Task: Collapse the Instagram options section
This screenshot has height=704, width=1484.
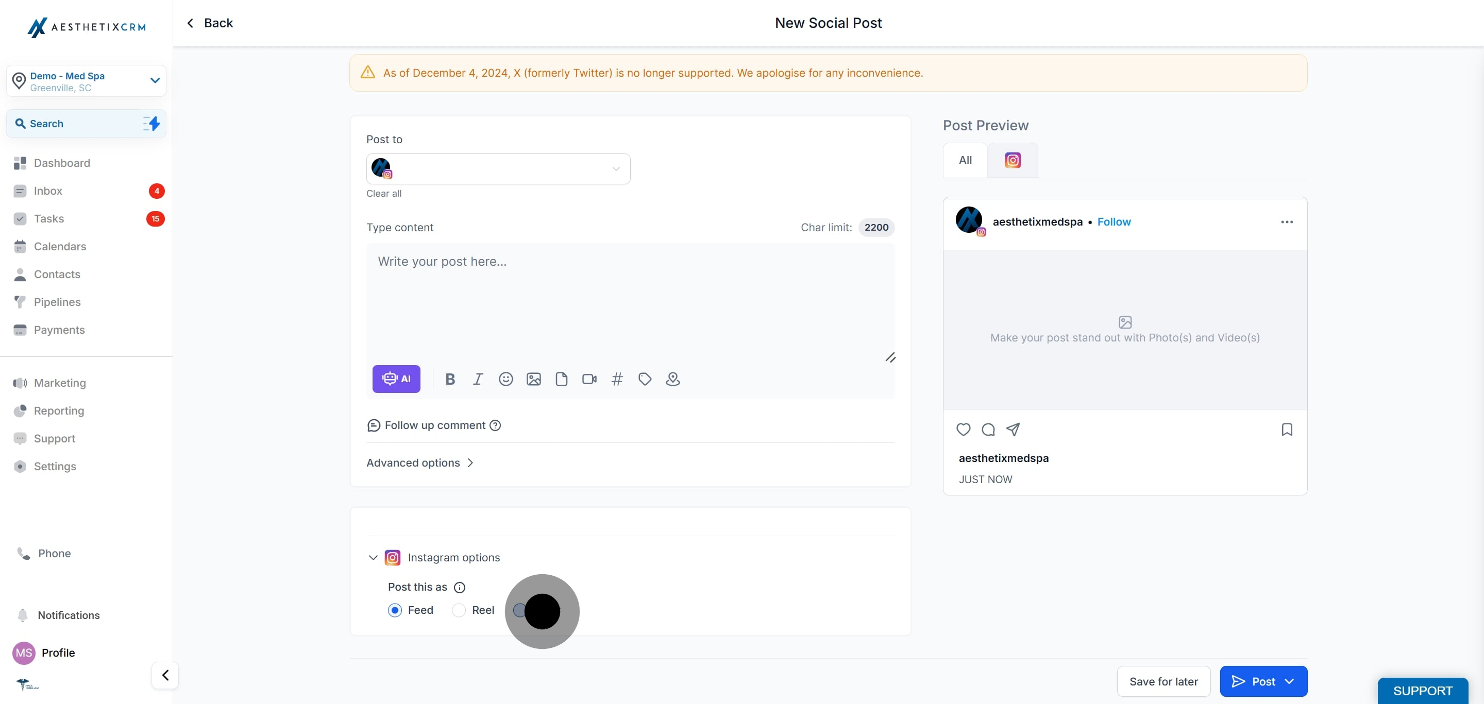Action: pyautogui.click(x=373, y=557)
